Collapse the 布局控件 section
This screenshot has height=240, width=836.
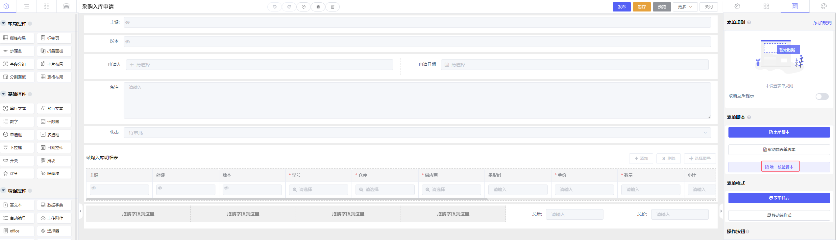4,24
